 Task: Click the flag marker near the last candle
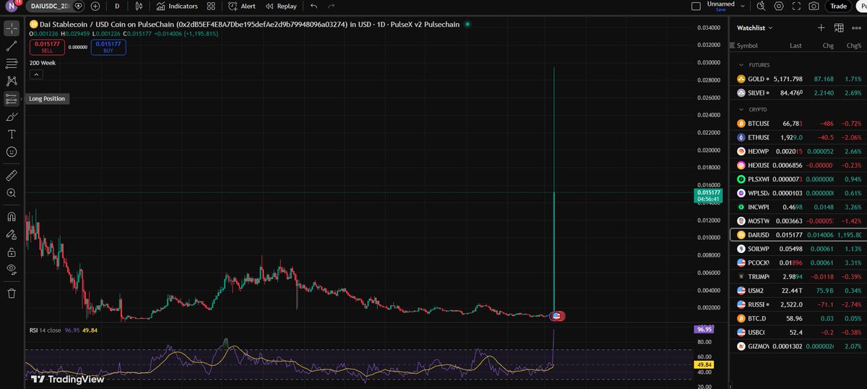point(557,316)
